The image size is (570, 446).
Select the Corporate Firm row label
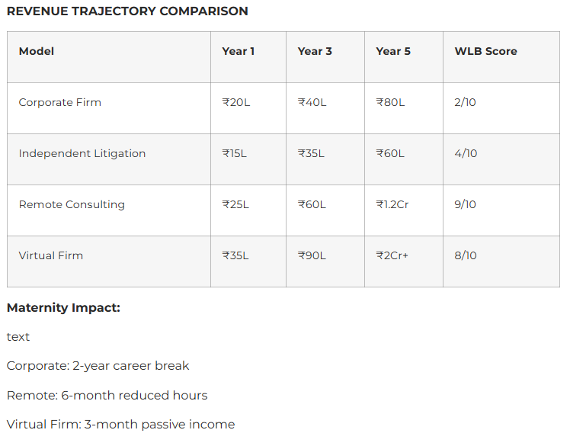pos(60,102)
